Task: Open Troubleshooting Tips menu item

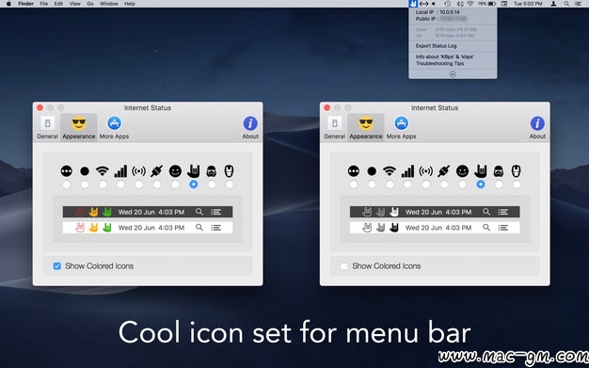Action: click(439, 63)
